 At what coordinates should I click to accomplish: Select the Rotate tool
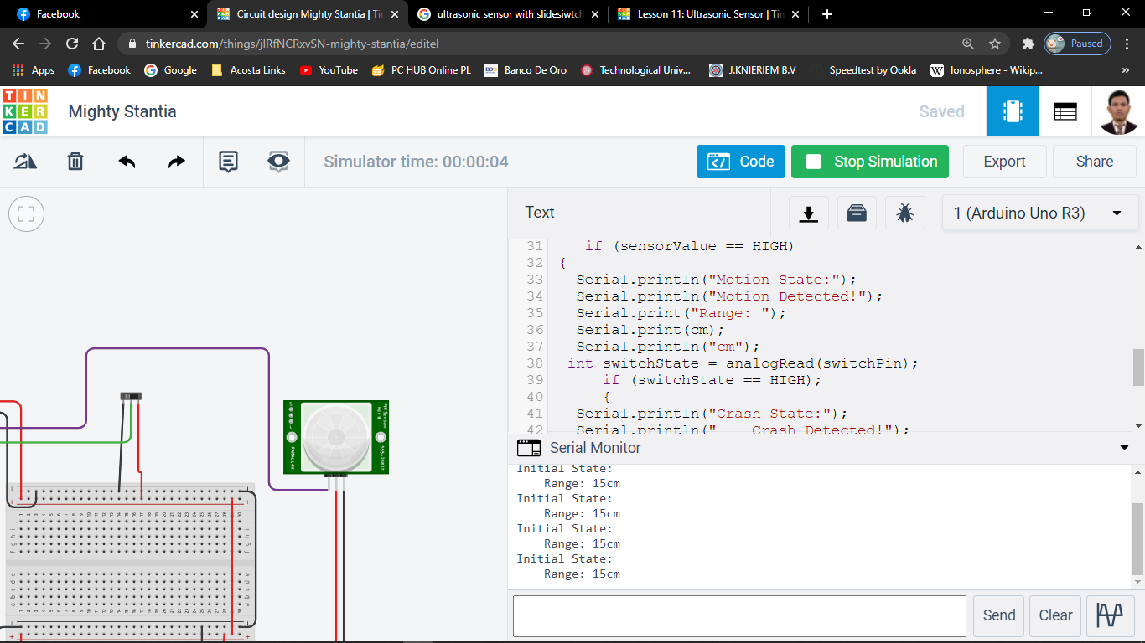[24, 161]
